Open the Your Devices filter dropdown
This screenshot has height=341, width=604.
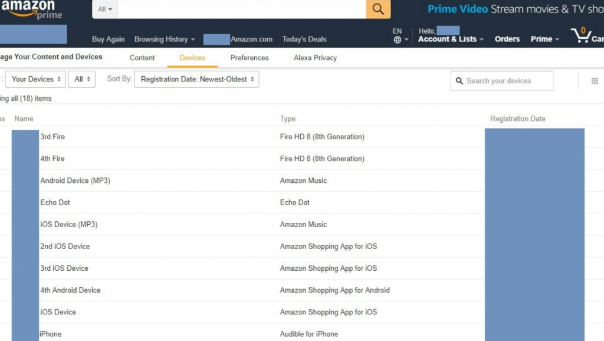pyautogui.click(x=35, y=79)
